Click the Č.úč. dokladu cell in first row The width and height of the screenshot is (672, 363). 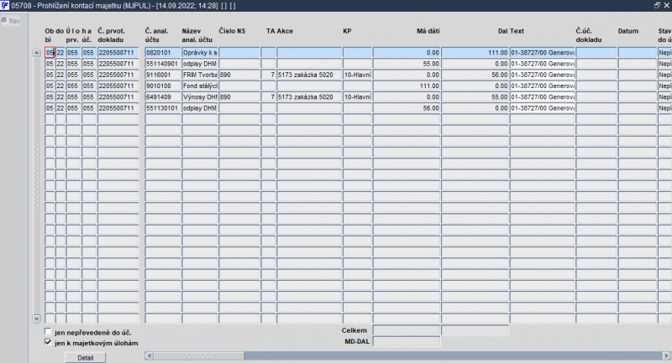point(596,53)
